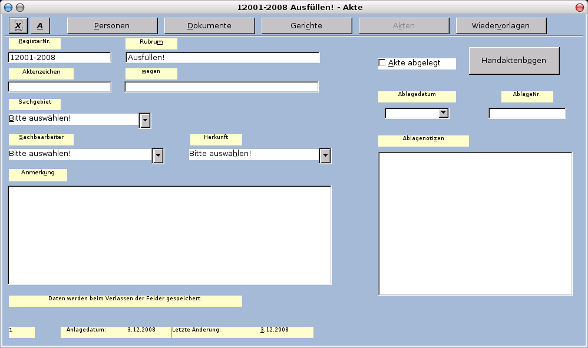Click into the Anmerkung text area

pos(170,235)
